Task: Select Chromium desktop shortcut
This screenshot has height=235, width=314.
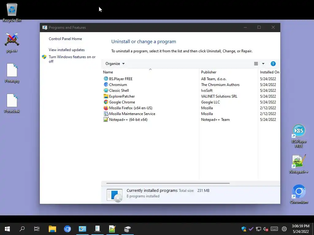Action: pyautogui.click(x=299, y=194)
